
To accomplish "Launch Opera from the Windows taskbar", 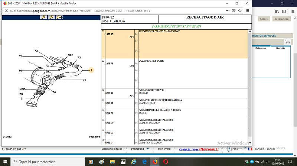I will pyautogui.click(x=166, y=162).
